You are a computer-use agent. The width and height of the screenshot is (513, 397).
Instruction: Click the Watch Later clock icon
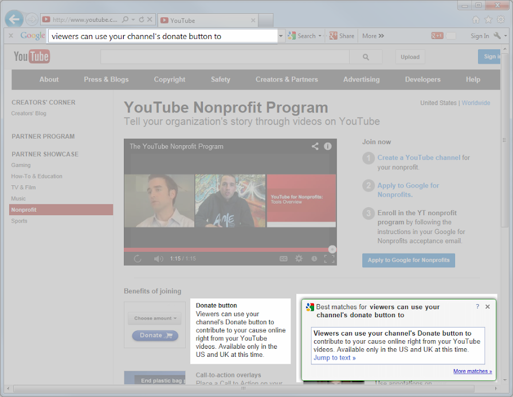pyautogui.click(x=314, y=259)
